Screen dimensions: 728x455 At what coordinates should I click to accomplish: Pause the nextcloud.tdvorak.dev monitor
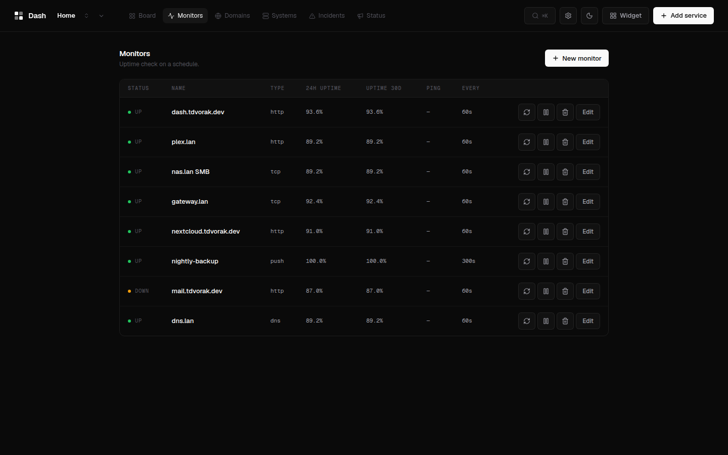[x=546, y=232]
